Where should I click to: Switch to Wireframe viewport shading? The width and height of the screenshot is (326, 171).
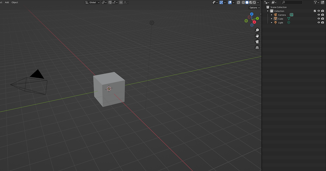(243, 3)
